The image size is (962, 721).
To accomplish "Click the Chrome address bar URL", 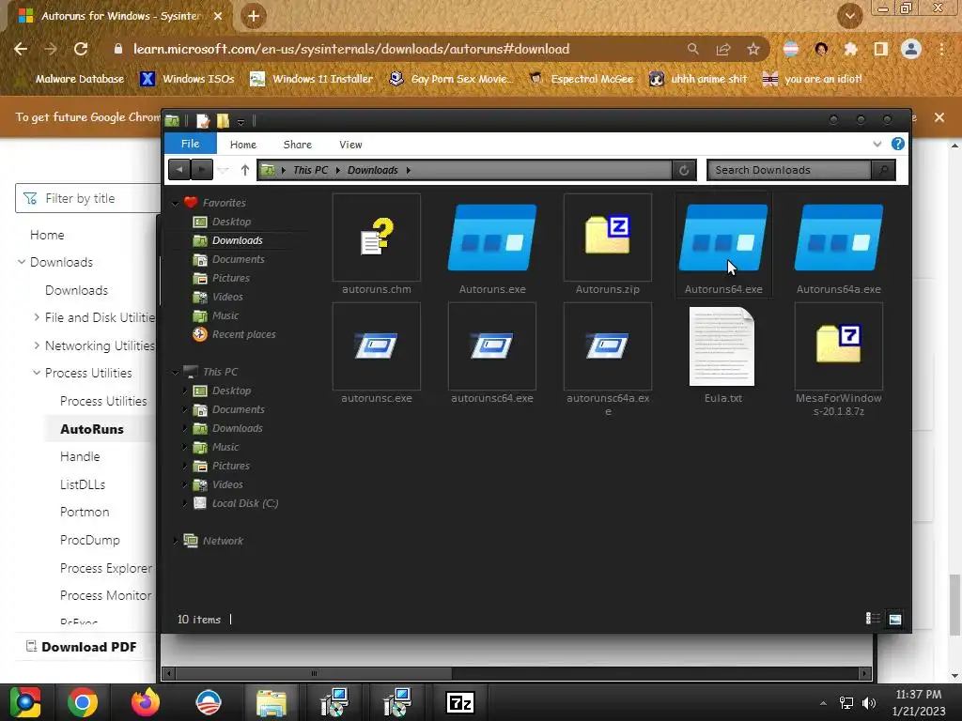I will pyautogui.click(x=351, y=49).
